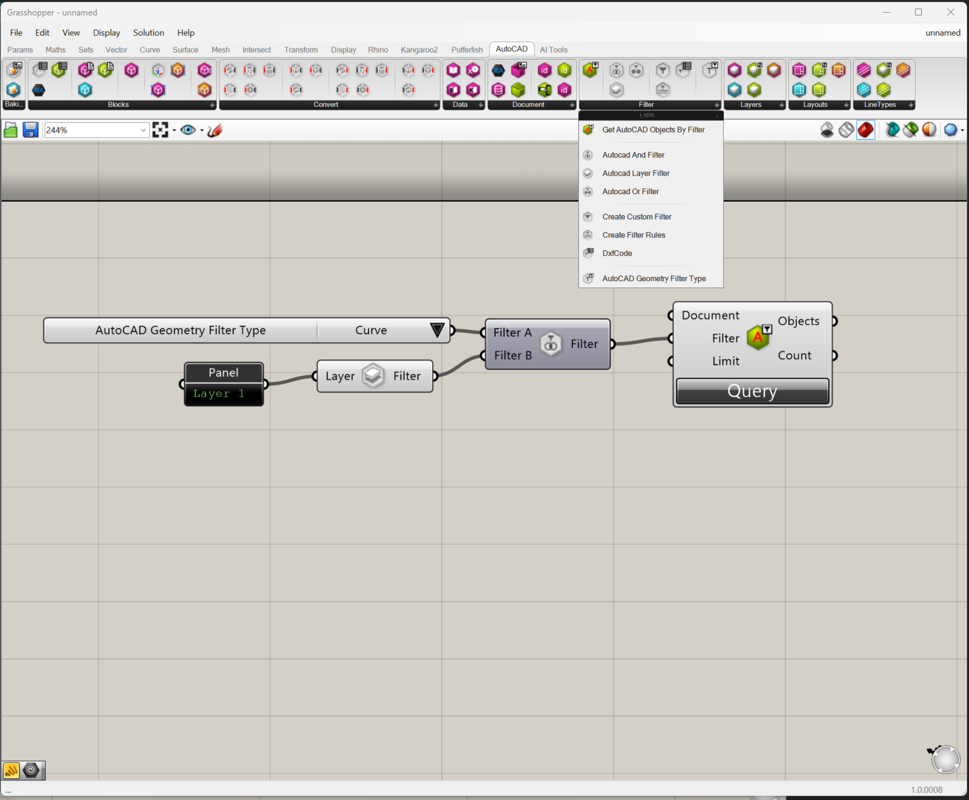Switch to the Kangaroo2 tab
The image size is (969, 800).
[x=419, y=50]
